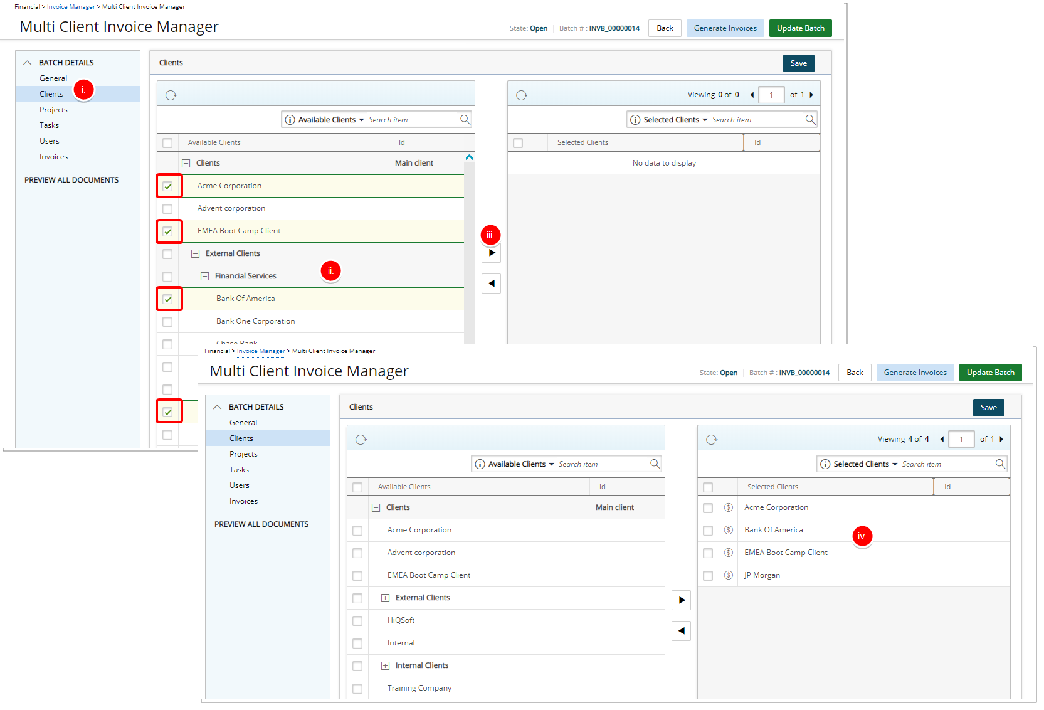Screen dimensions: 1044x710
Task: Focus search field in lower Available Clients
Action: click(x=602, y=464)
